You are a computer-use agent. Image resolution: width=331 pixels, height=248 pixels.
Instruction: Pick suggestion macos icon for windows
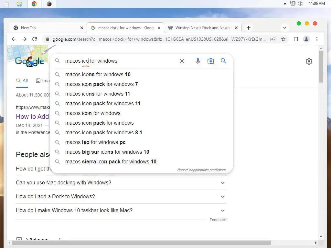pos(142,113)
